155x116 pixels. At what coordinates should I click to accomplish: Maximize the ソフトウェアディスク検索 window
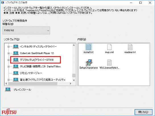tap(140, 3)
